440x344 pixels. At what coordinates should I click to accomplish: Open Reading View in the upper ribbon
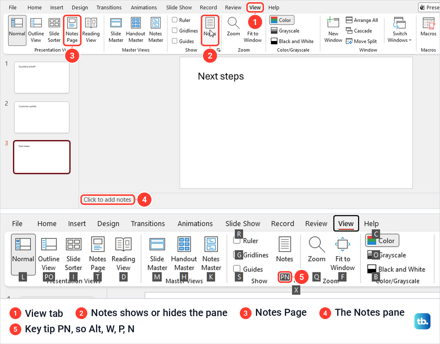click(91, 30)
